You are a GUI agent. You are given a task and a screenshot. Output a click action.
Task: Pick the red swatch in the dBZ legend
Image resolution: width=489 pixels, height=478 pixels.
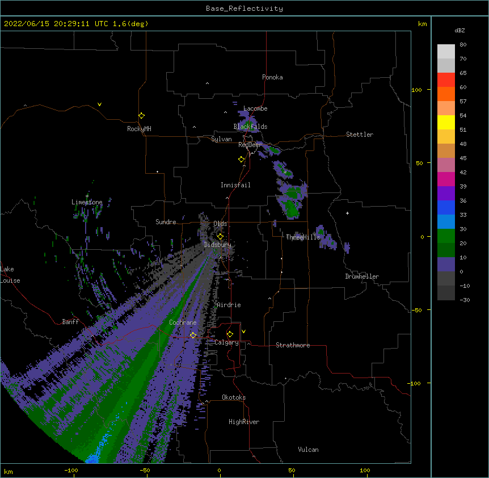(446, 80)
